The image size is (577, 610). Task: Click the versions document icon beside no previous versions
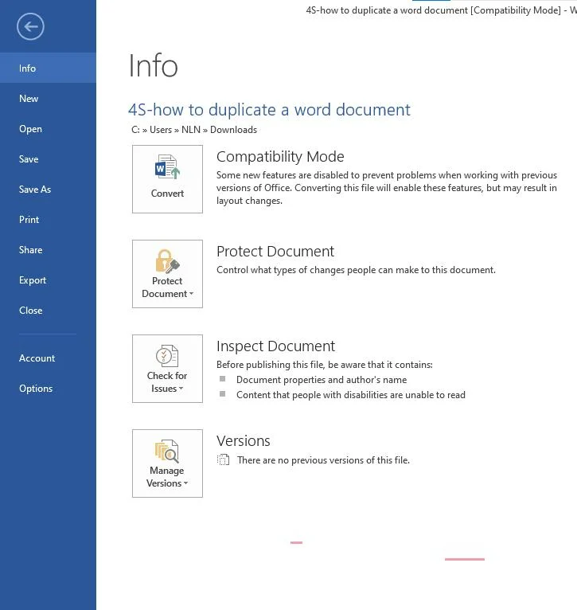click(x=223, y=459)
